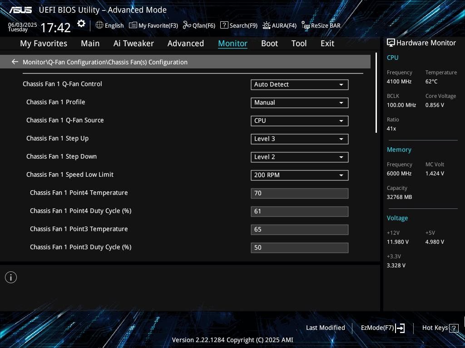Click the Chassis Fan 1 Q-Fan Source label
The height and width of the screenshot is (348, 465).
click(x=65, y=120)
